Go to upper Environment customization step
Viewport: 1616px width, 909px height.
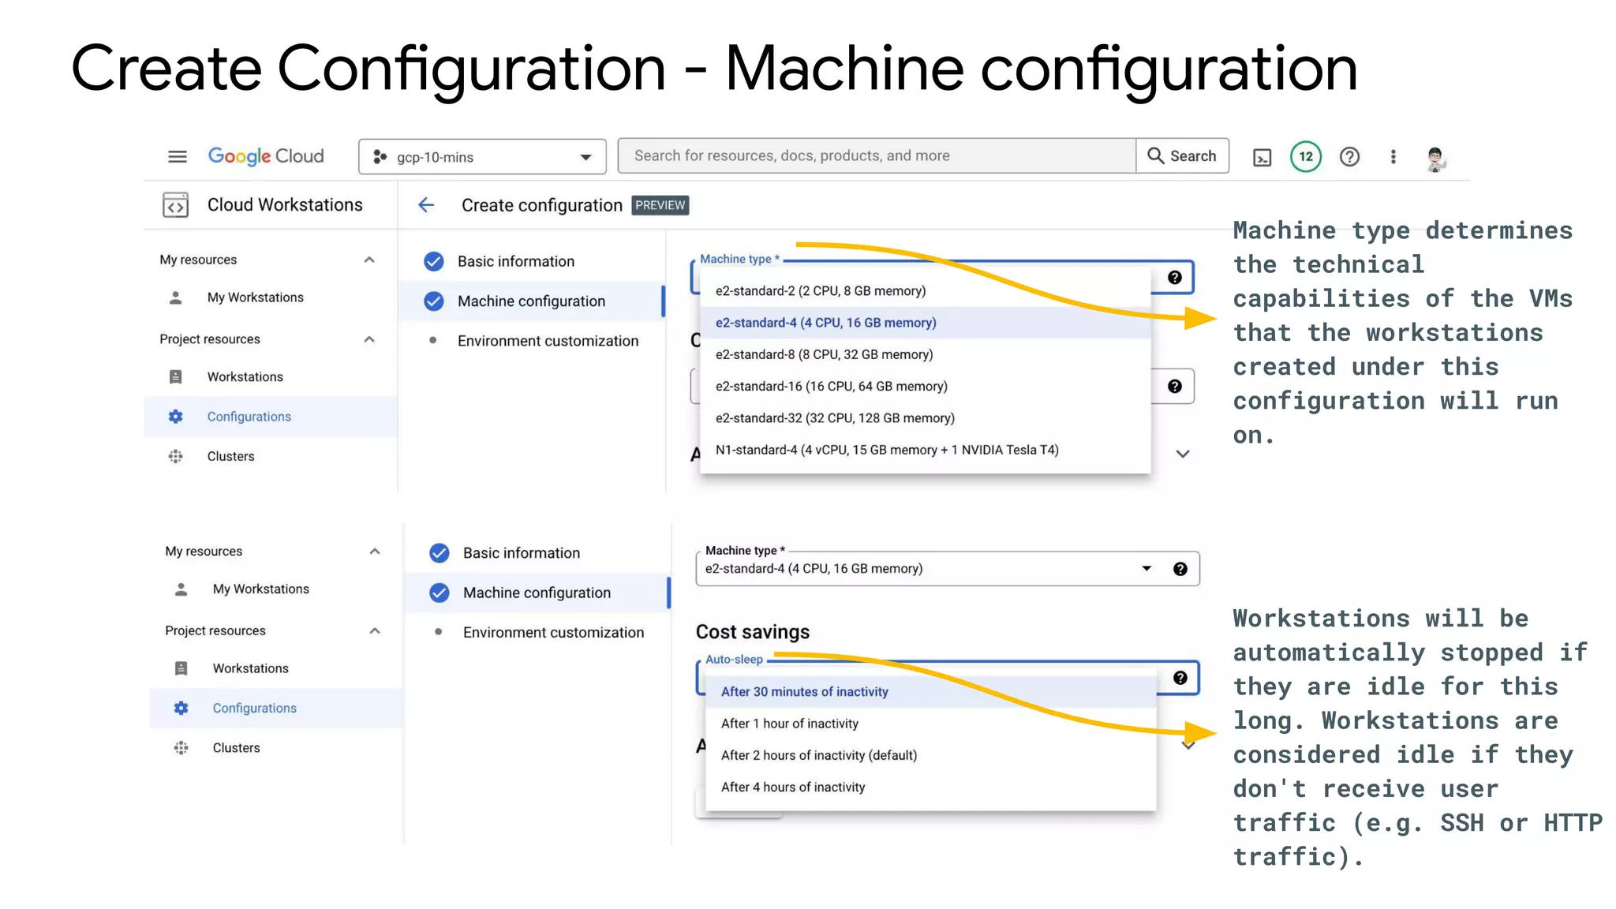(548, 341)
